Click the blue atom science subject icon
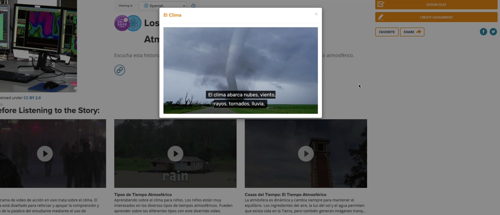 (x=134, y=23)
